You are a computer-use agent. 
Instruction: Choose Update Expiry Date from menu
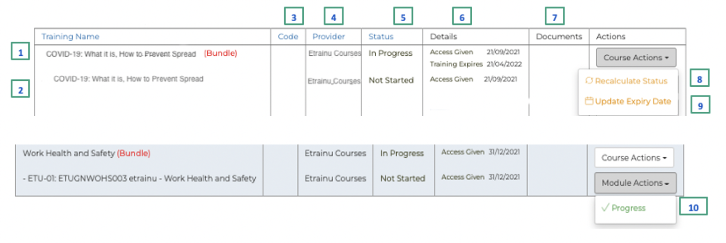click(633, 101)
